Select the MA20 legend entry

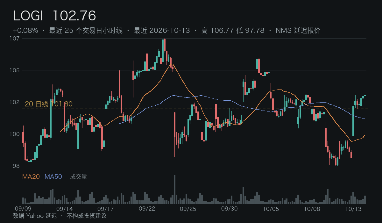[x=31, y=176]
